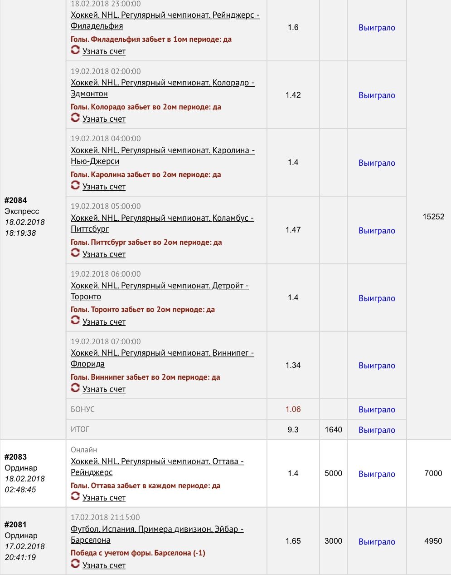Click 'Узнать счет' for Эйбар - Барселона
This screenshot has height=575, width=451.
104,565
